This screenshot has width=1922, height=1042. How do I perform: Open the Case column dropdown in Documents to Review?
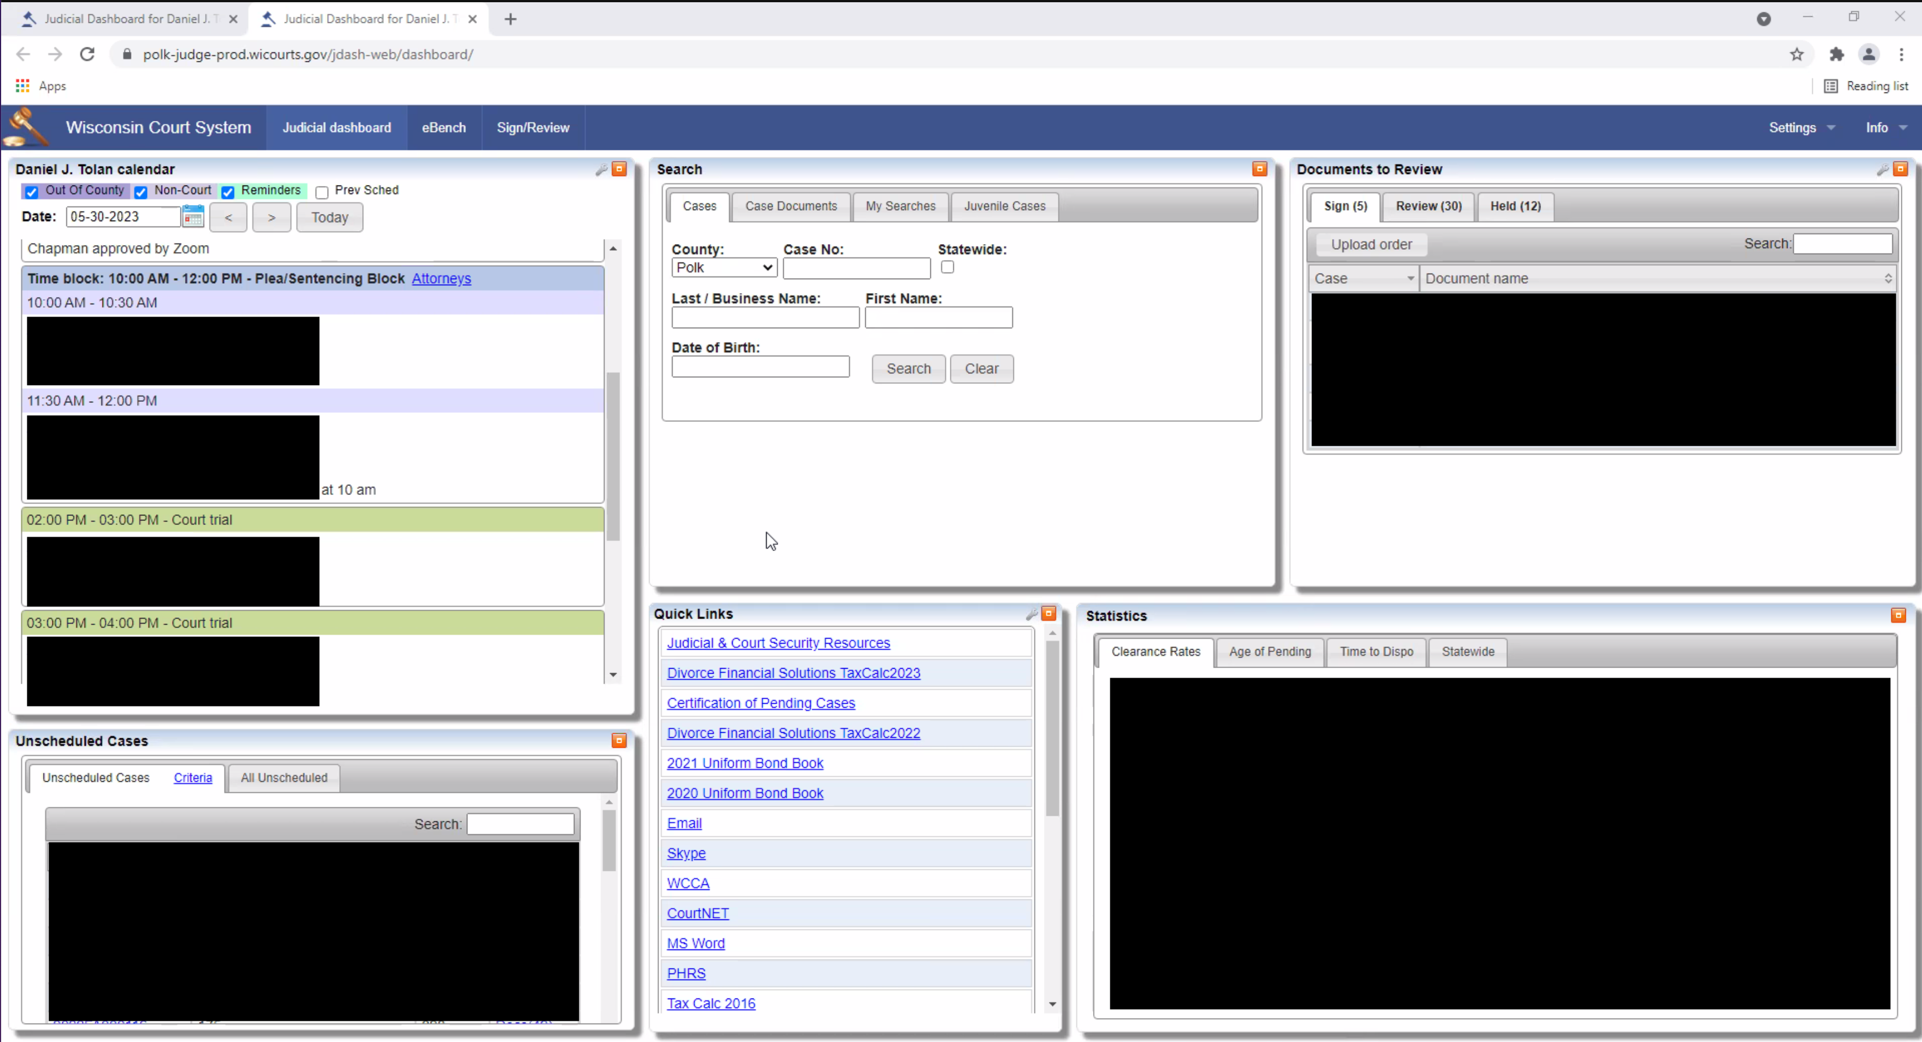pos(1409,277)
